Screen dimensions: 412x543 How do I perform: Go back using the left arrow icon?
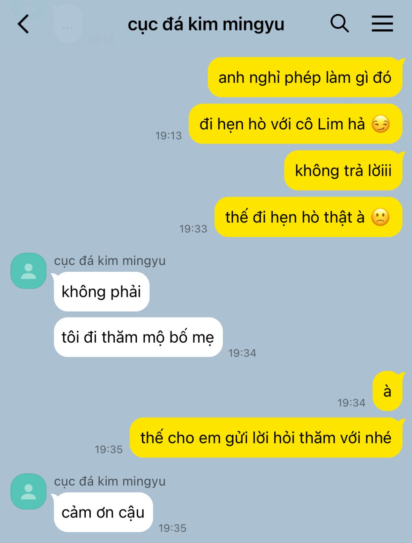click(x=23, y=24)
